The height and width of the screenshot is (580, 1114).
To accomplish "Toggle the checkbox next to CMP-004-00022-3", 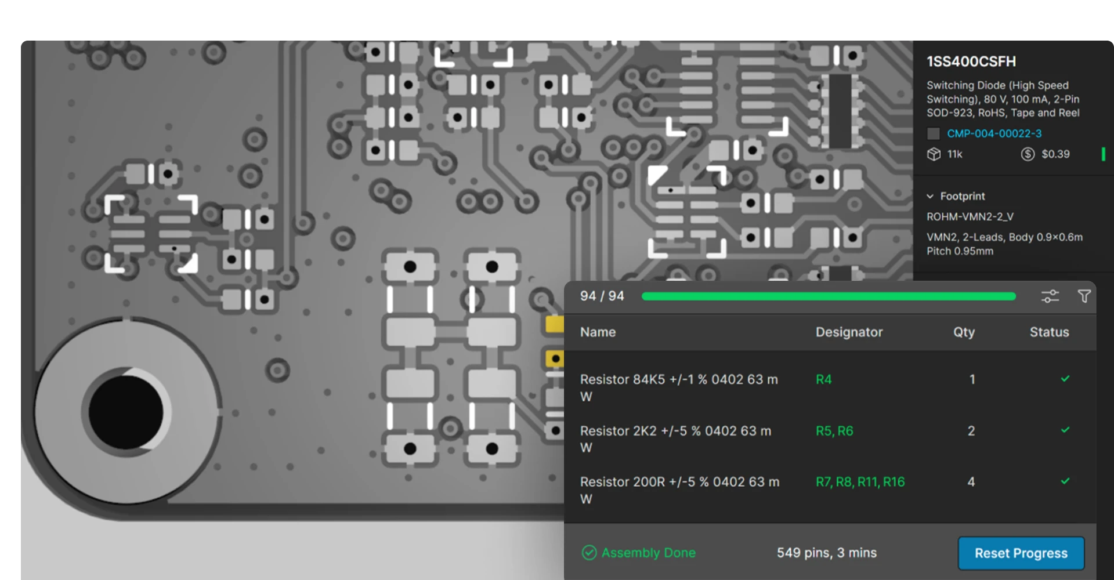I will pyautogui.click(x=934, y=133).
